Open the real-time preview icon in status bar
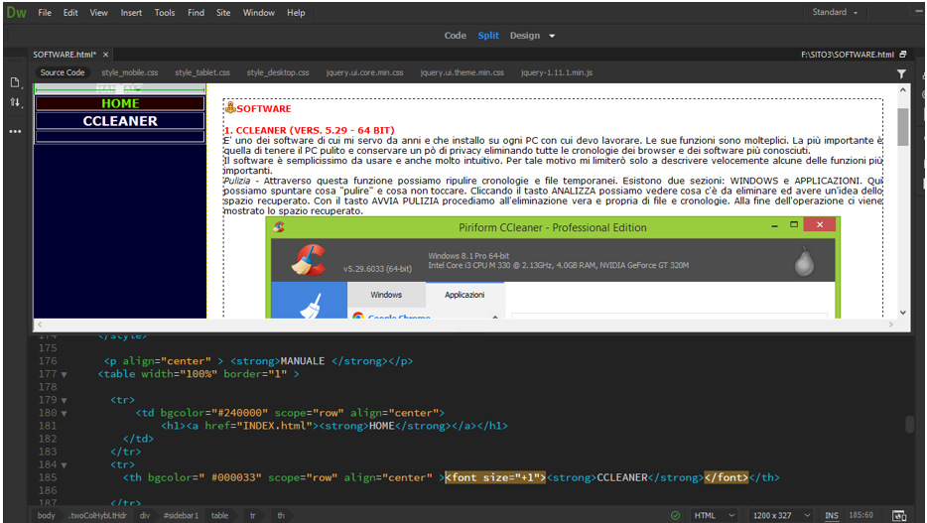 (899, 515)
